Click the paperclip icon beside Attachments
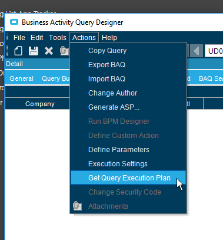The image size is (223, 240). click(77, 206)
